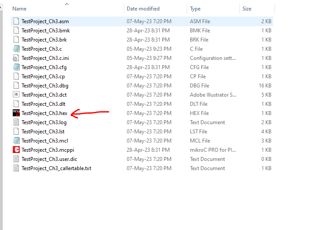
Task: Click the TestProject_Ch3.dlt file icon
Action: pyautogui.click(x=16, y=104)
